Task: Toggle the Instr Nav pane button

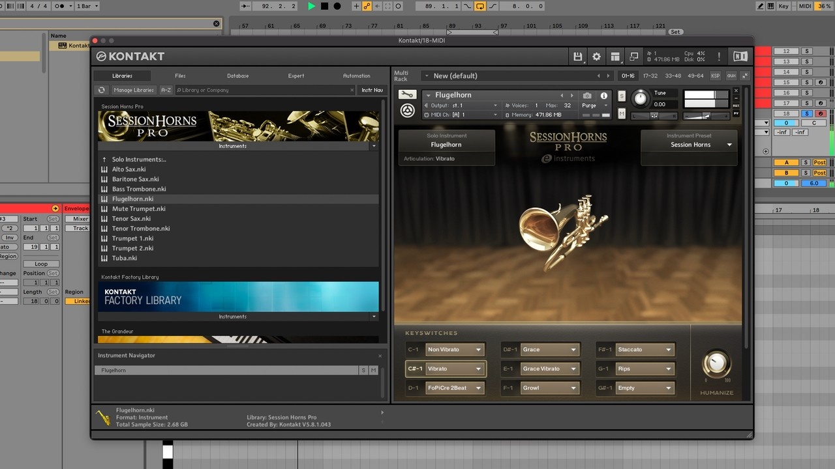Action: coord(372,90)
